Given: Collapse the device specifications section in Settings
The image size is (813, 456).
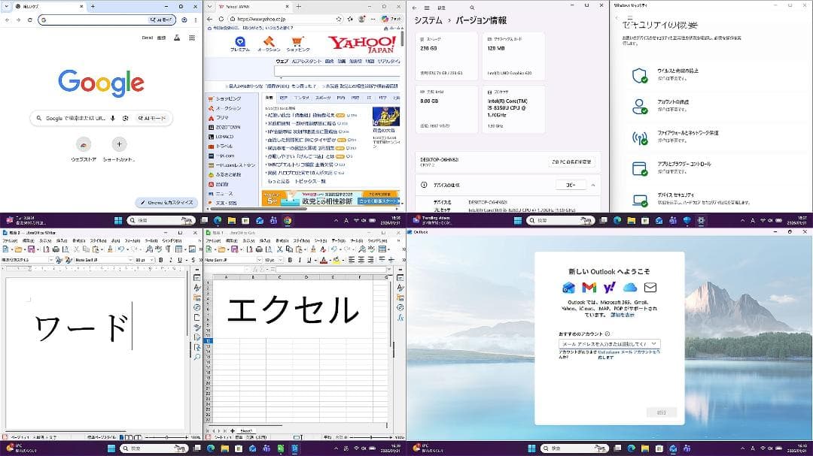Looking at the screenshot, I should coord(592,185).
